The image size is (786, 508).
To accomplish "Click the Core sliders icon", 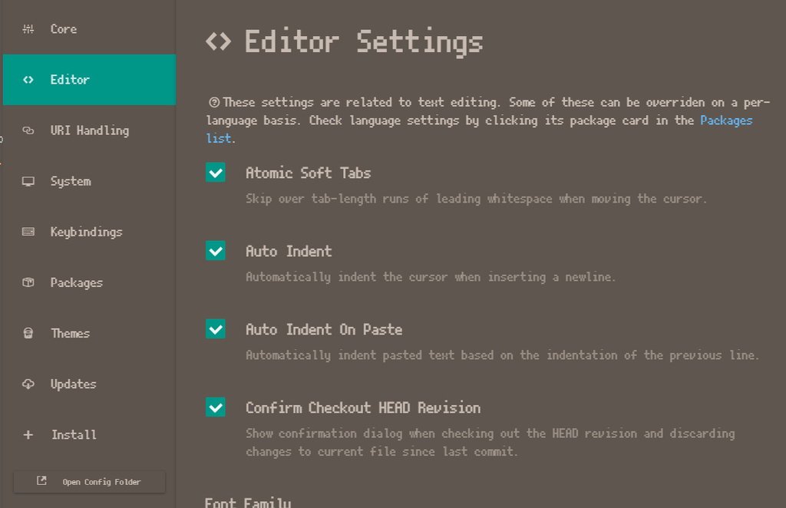I will pyautogui.click(x=28, y=29).
